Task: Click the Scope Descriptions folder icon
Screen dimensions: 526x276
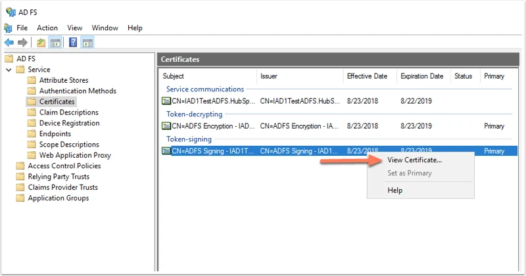Action: tap(32, 145)
